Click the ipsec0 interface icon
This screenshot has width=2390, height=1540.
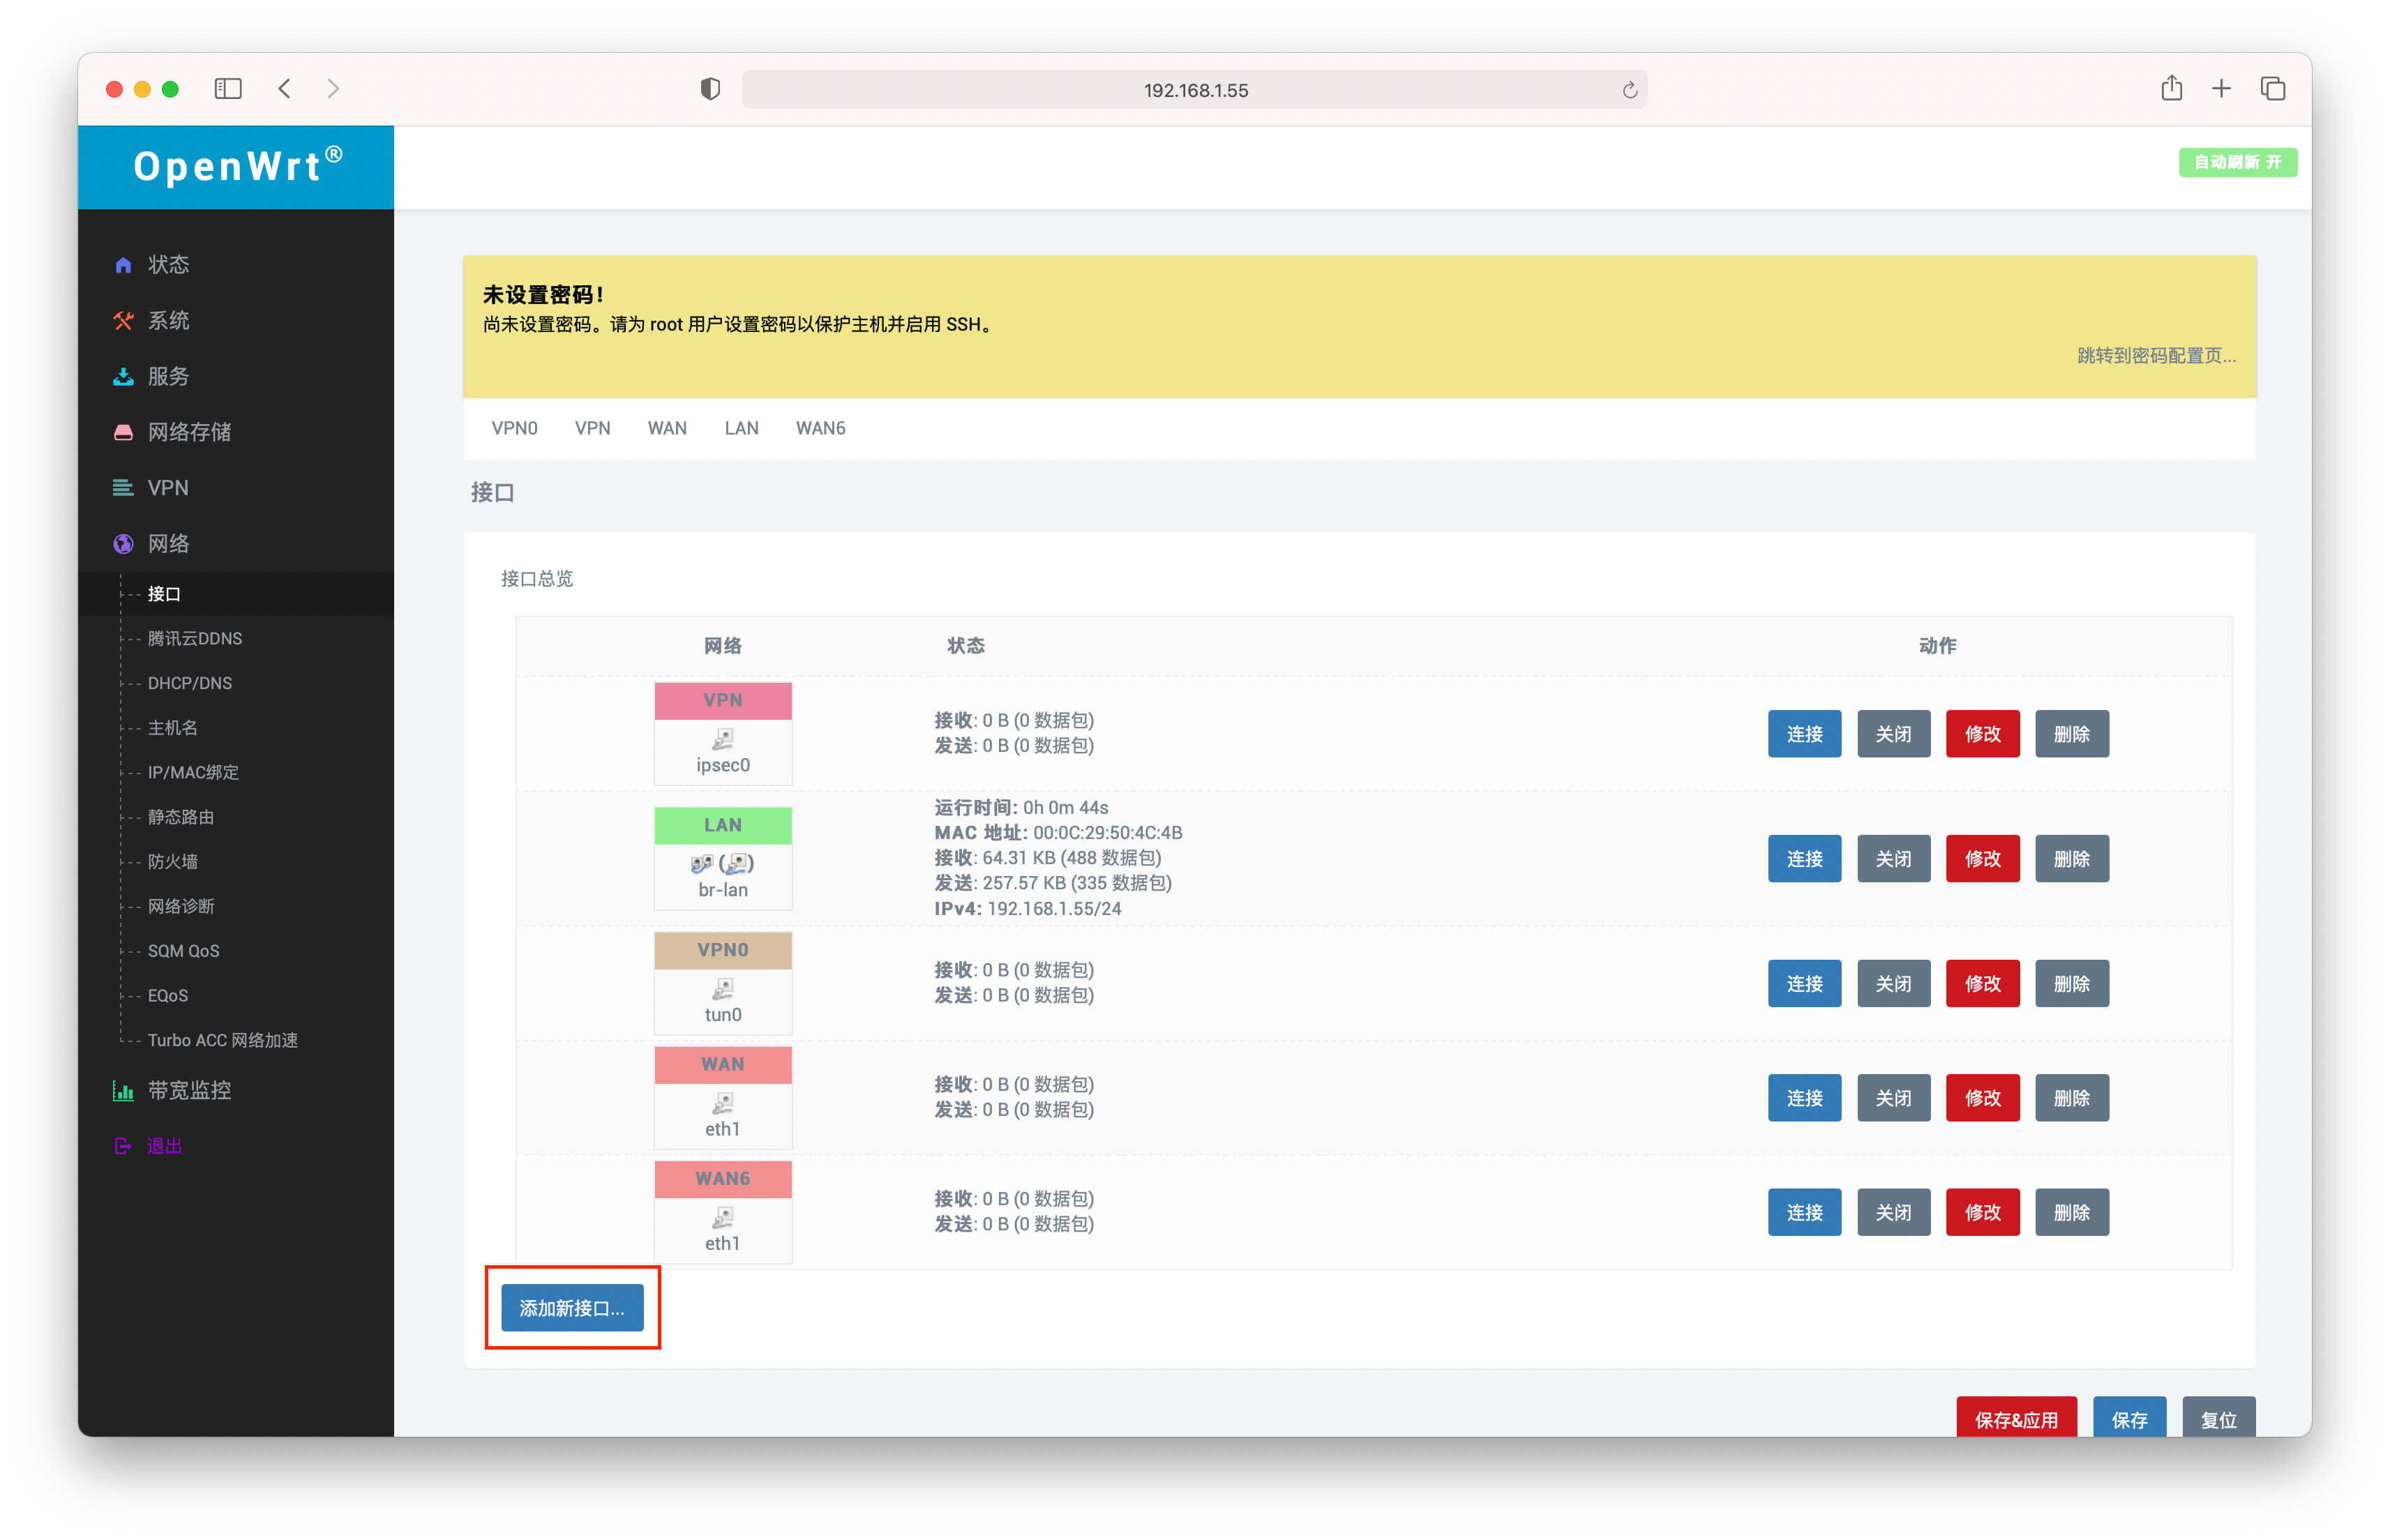point(722,739)
